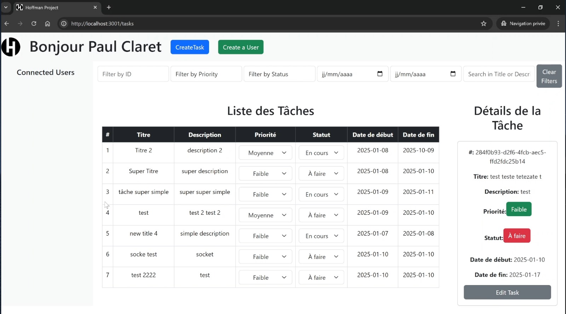This screenshot has height=314, width=566.
Task: Open priority dropdown for socke test row
Action: click(x=265, y=257)
